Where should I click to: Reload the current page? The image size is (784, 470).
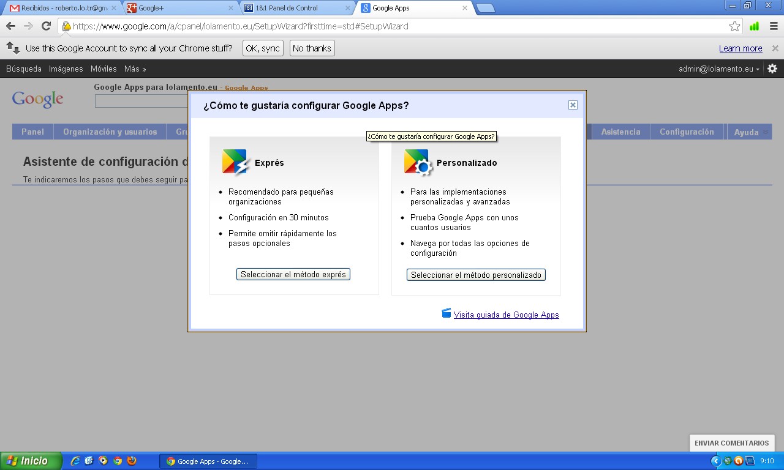(46, 26)
